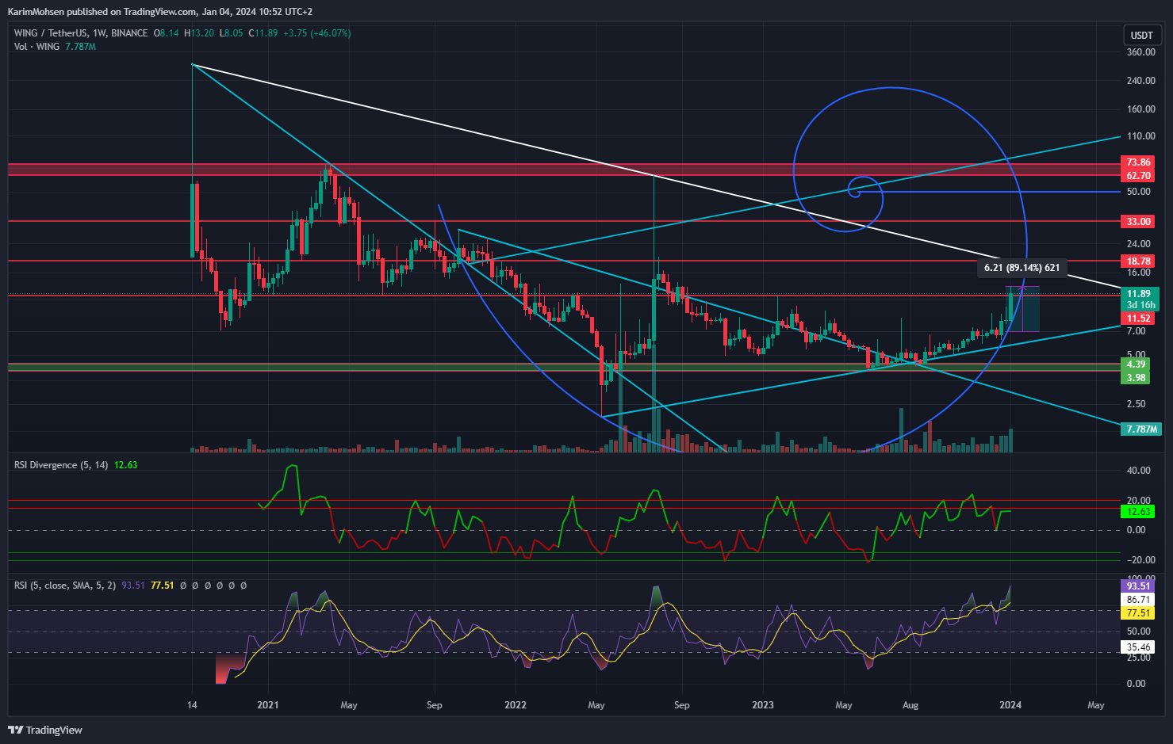The width and height of the screenshot is (1173, 744).
Task: Click the 12.63 RSI Divergence value label
Action: pos(1138,512)
